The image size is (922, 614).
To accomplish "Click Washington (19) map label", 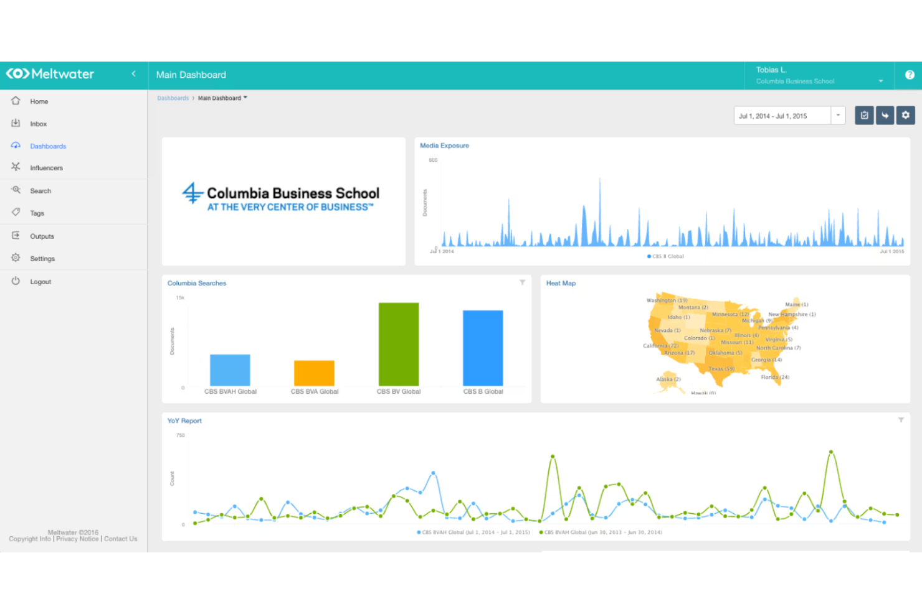I will [667, 300].
